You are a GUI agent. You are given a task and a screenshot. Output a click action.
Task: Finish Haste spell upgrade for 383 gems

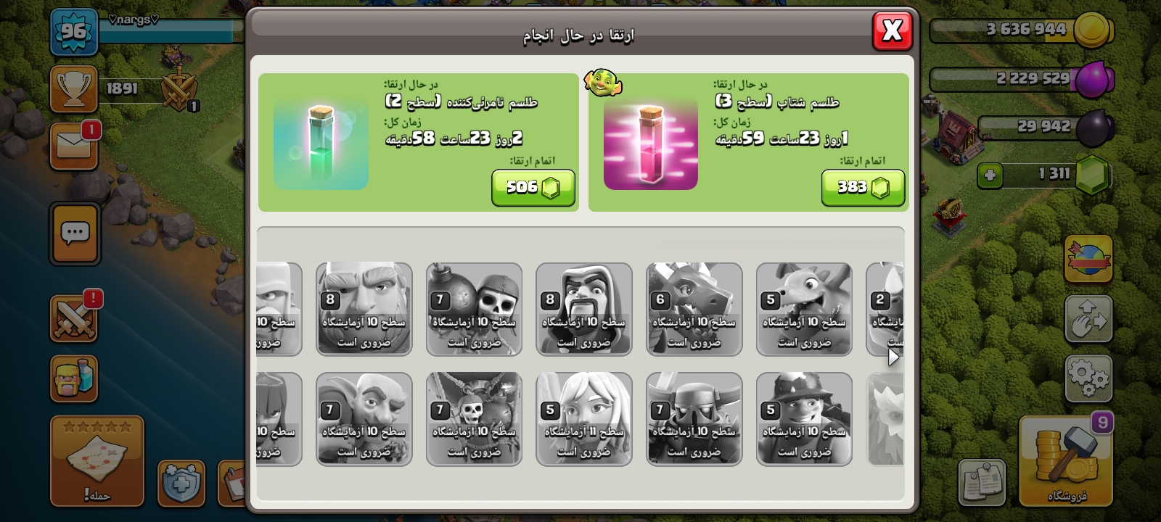pos(863,188)
